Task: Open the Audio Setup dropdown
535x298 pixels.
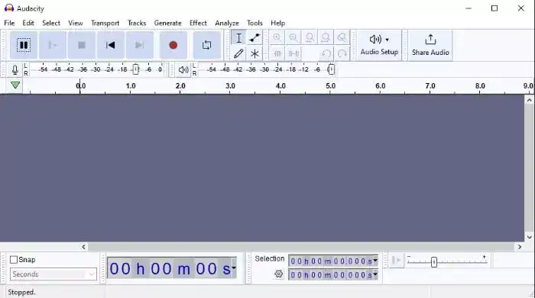Action: coord(379,45)
